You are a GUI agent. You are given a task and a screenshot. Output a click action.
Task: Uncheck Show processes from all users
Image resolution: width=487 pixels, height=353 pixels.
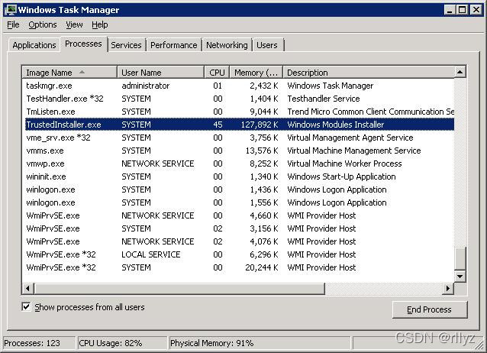coord(26,307)
